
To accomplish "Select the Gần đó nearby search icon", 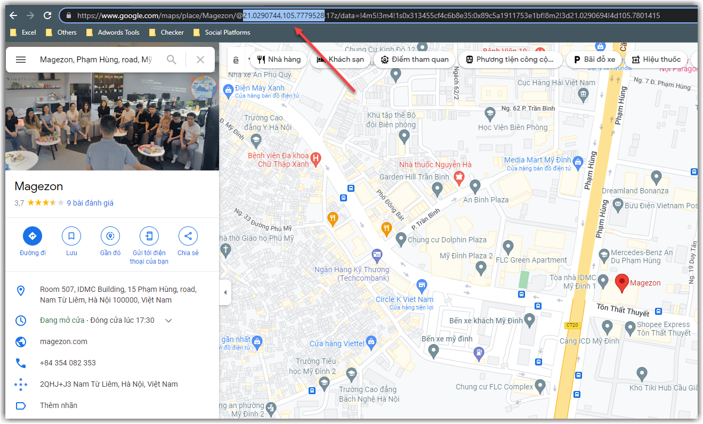I will [110, 236].
